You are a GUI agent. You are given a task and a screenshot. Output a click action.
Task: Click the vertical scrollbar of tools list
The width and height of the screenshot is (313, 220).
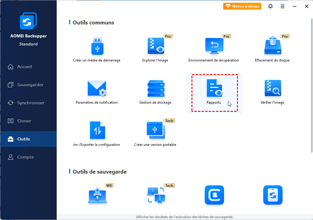click(311, 85)
